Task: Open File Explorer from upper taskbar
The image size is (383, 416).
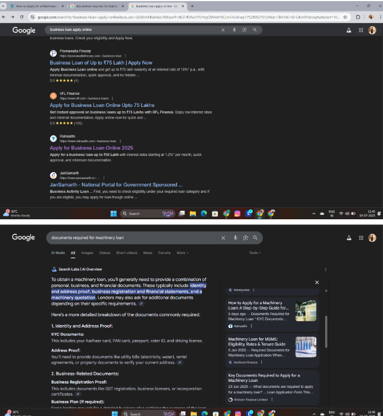Action: click(193, 214)
